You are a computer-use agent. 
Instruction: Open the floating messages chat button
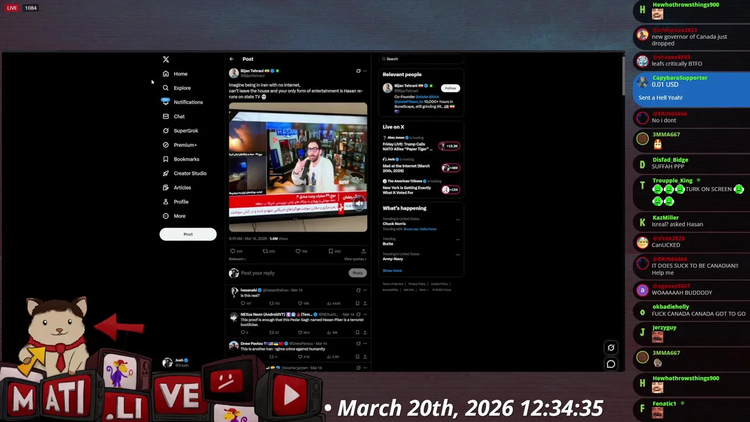(x=611, y=364)
